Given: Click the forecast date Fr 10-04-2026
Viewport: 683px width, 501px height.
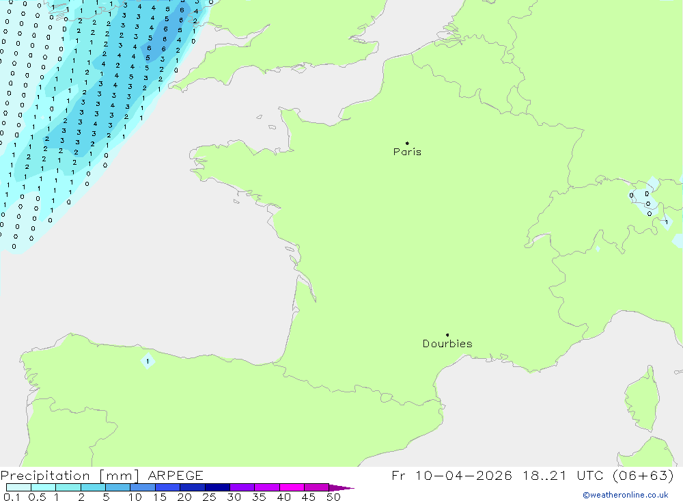Looking at the screenshot, I should pyautogui.click(x=451, y=475).
